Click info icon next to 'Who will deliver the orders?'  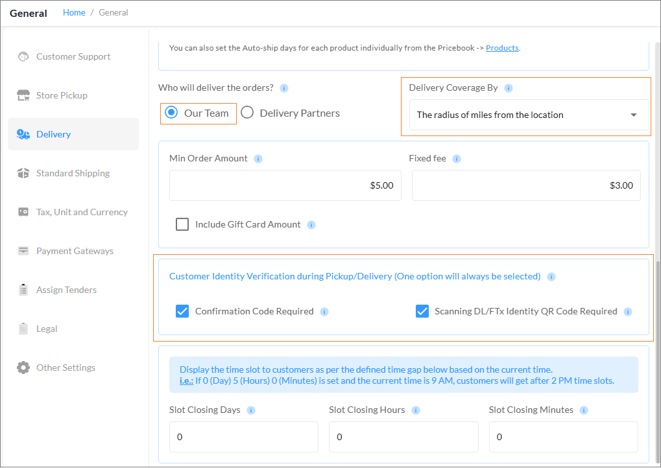click(x=284, y=88)
